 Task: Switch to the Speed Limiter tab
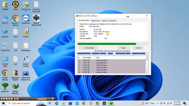(95, 21)
